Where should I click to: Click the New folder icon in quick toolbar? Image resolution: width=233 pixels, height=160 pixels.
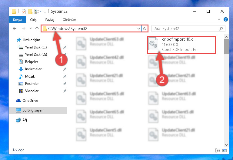30,12
